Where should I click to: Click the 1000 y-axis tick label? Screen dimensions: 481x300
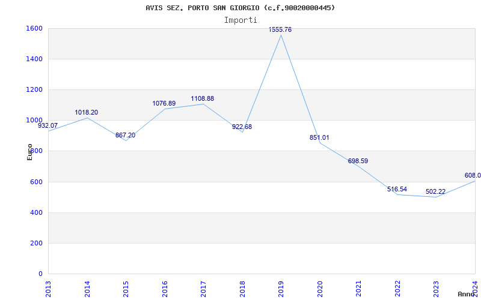[34, 121]
